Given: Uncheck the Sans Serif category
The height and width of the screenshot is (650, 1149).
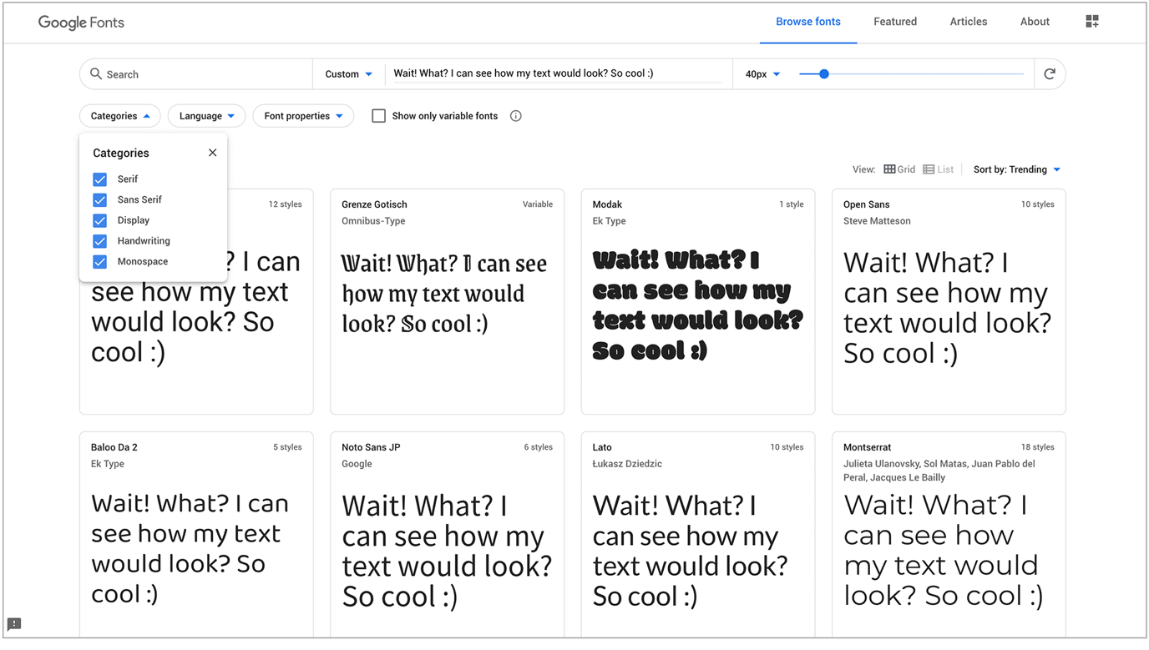Looking at the screenshot, I should (100, 200).
